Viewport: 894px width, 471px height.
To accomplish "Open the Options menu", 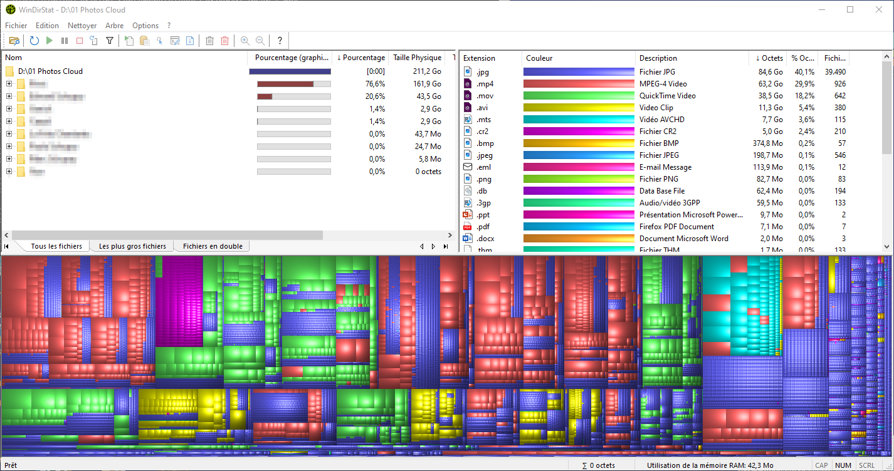I will tap(145, 26).
